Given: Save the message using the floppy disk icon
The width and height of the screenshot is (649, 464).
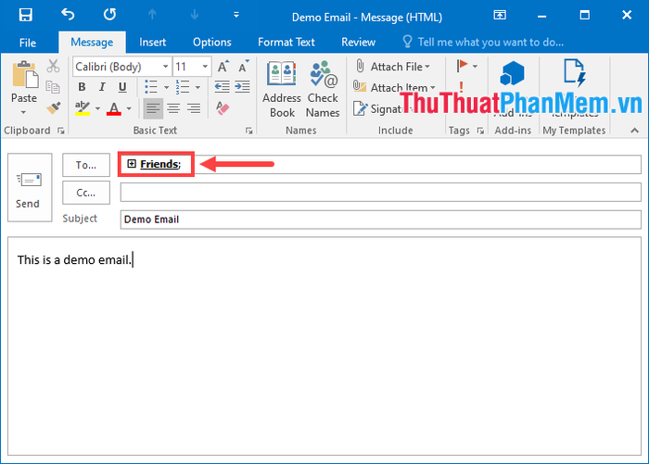Looking at the screenshot, I should click(25, 15).
